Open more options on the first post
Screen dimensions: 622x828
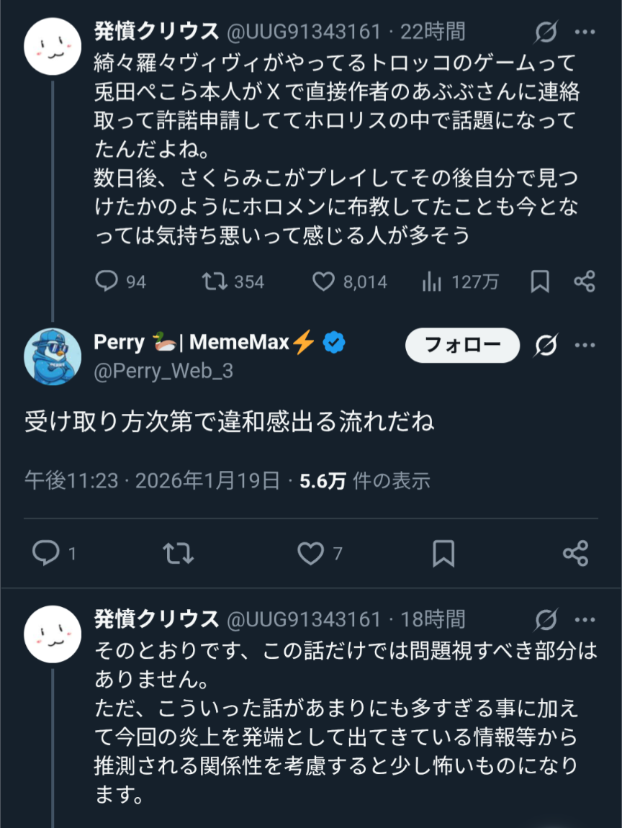coord(585,32)
